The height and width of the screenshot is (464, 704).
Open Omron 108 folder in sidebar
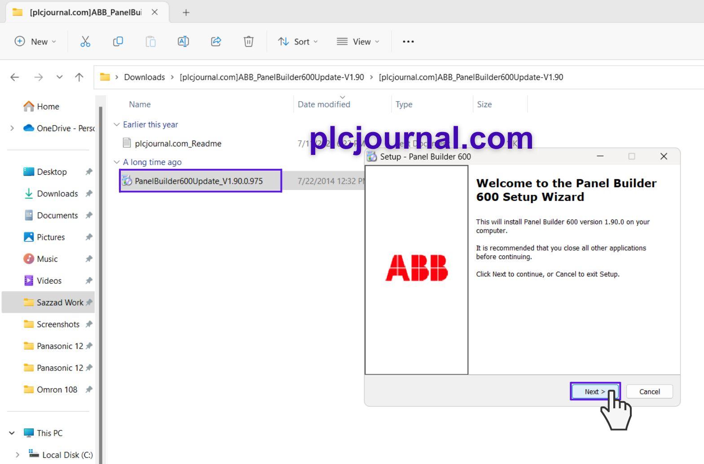click(x=57, y=389)
